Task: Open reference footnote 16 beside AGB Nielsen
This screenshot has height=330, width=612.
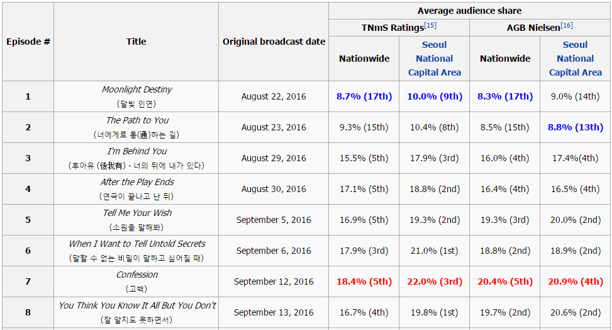Action: click(567, 25)
